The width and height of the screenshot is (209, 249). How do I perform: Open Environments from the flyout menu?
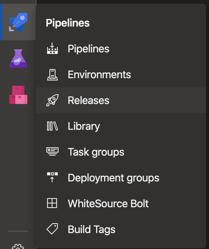point(121,74)
